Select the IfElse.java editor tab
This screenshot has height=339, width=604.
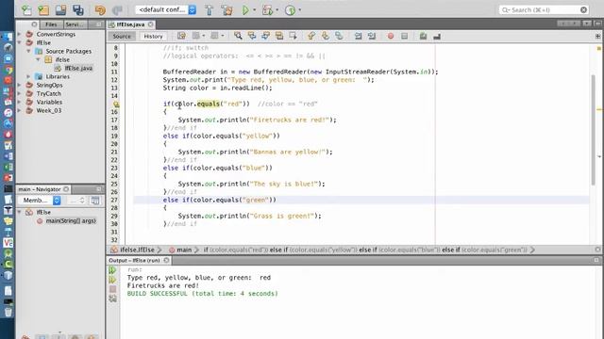pyautogui.click(x=130, y=24)
